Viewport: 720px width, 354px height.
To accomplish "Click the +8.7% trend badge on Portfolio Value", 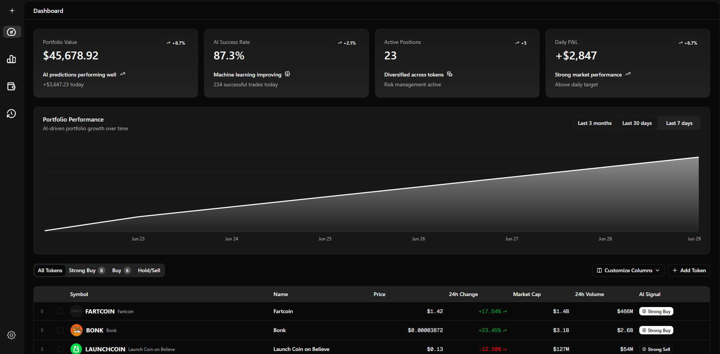I will pos(176,43).
